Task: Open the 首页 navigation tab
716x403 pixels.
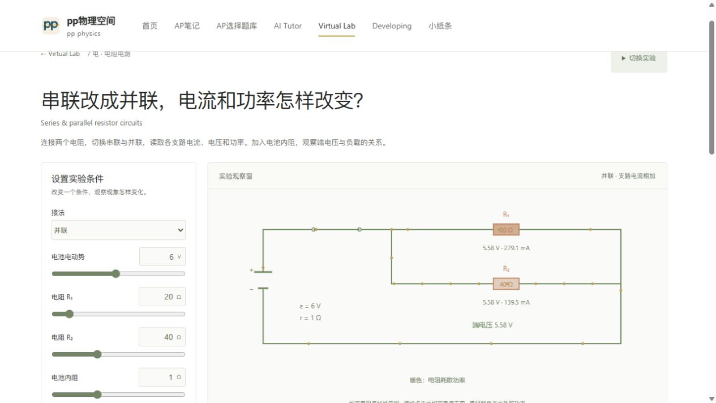Action: (150, 26)
